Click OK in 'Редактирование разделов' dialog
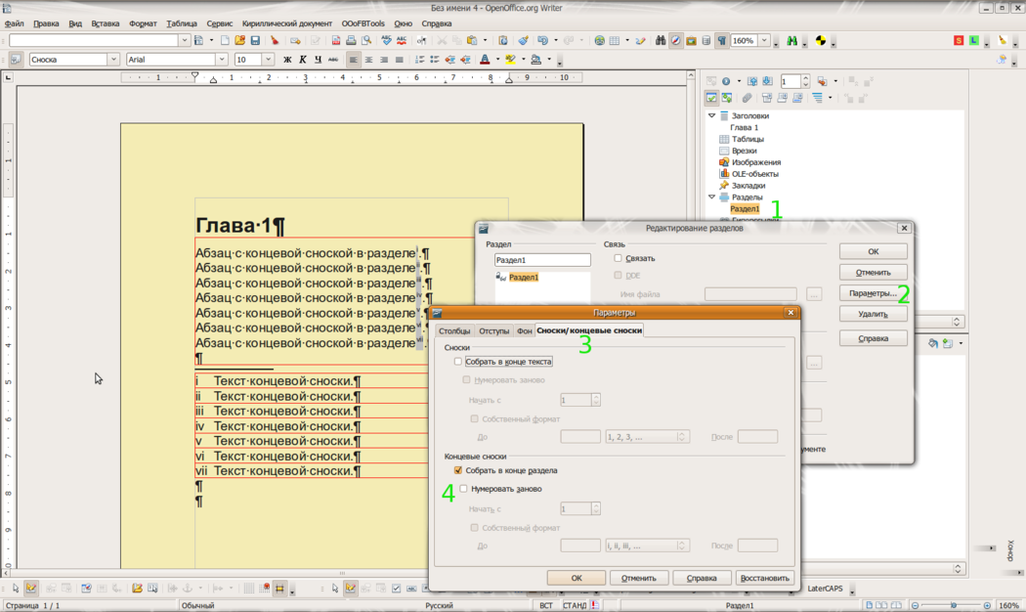 click(x=873, y=251)
